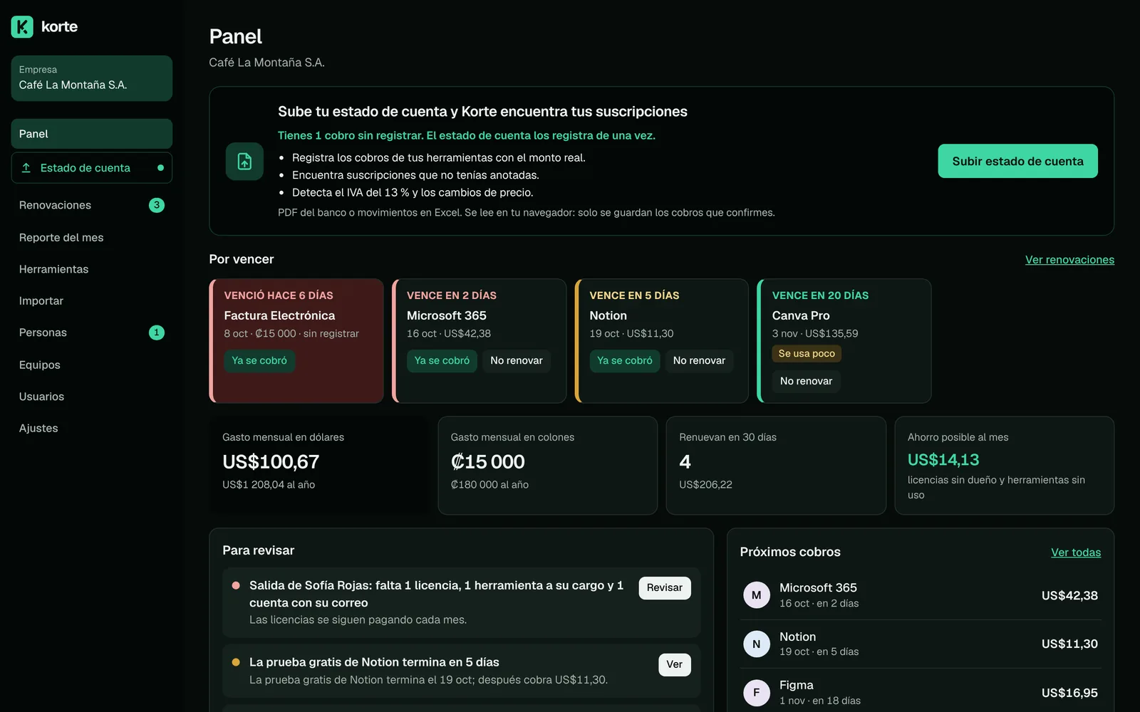Image resolution: width=1140 pixels, height=712 pixels.
Task: Open Importar in the sidebar
Action: (x=92, y=300)
